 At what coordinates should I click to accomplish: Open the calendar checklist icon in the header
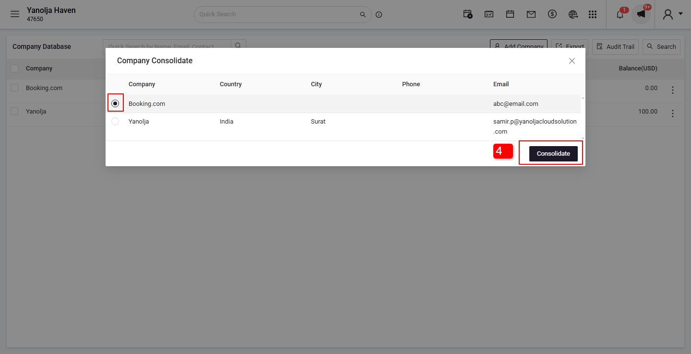pyautogui.click(x=489, y=14)
